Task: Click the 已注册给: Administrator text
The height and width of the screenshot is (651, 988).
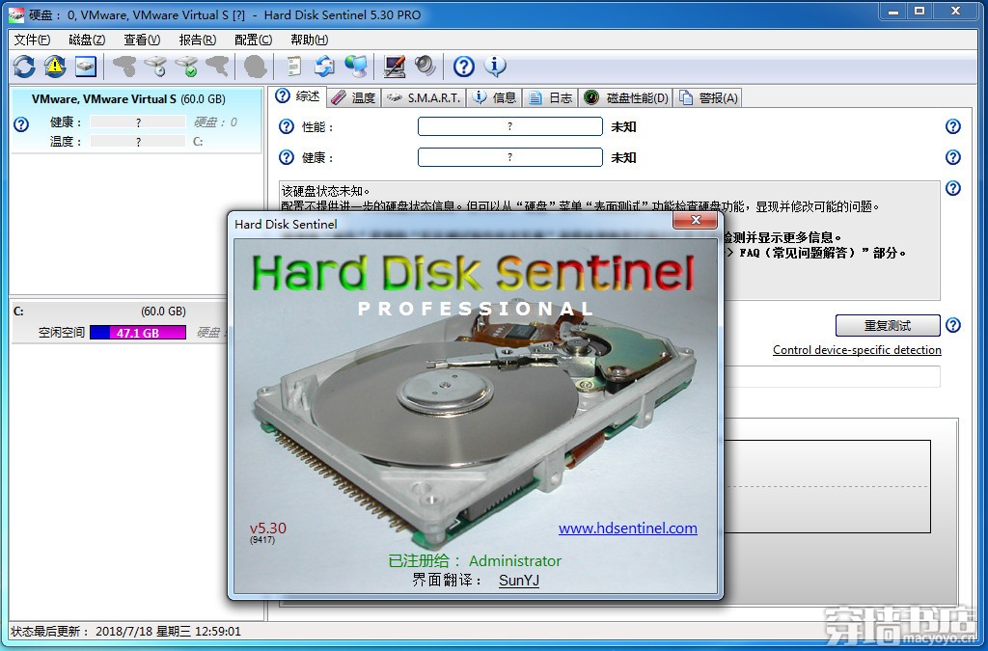Action: click(475, 561)
